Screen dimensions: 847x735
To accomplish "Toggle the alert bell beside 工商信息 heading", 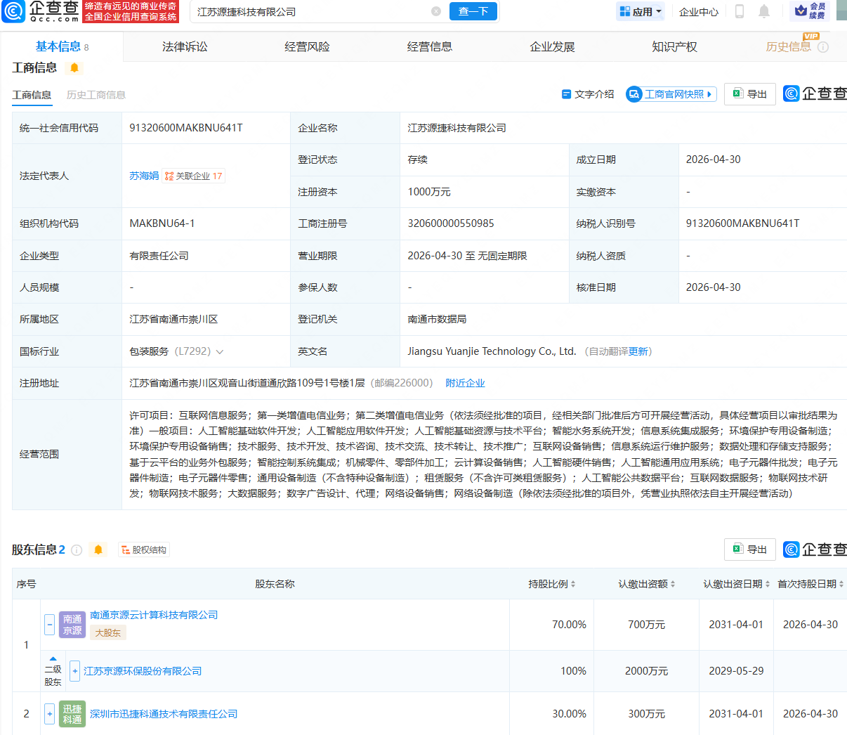I will point(74,67).
